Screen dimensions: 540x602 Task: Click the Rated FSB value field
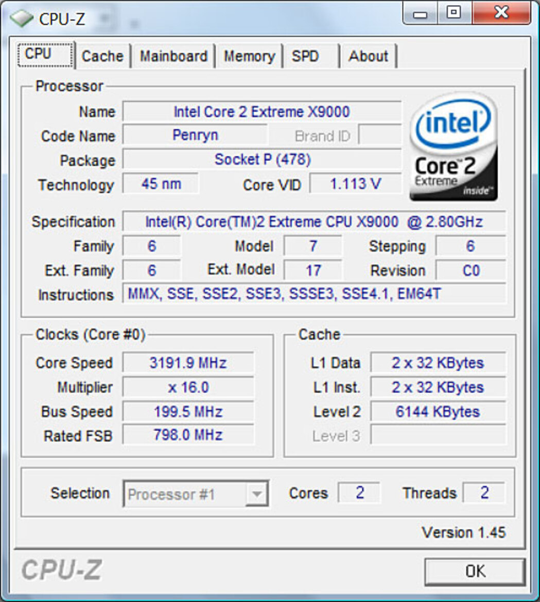pyautogui.click(x=188, y=435)
